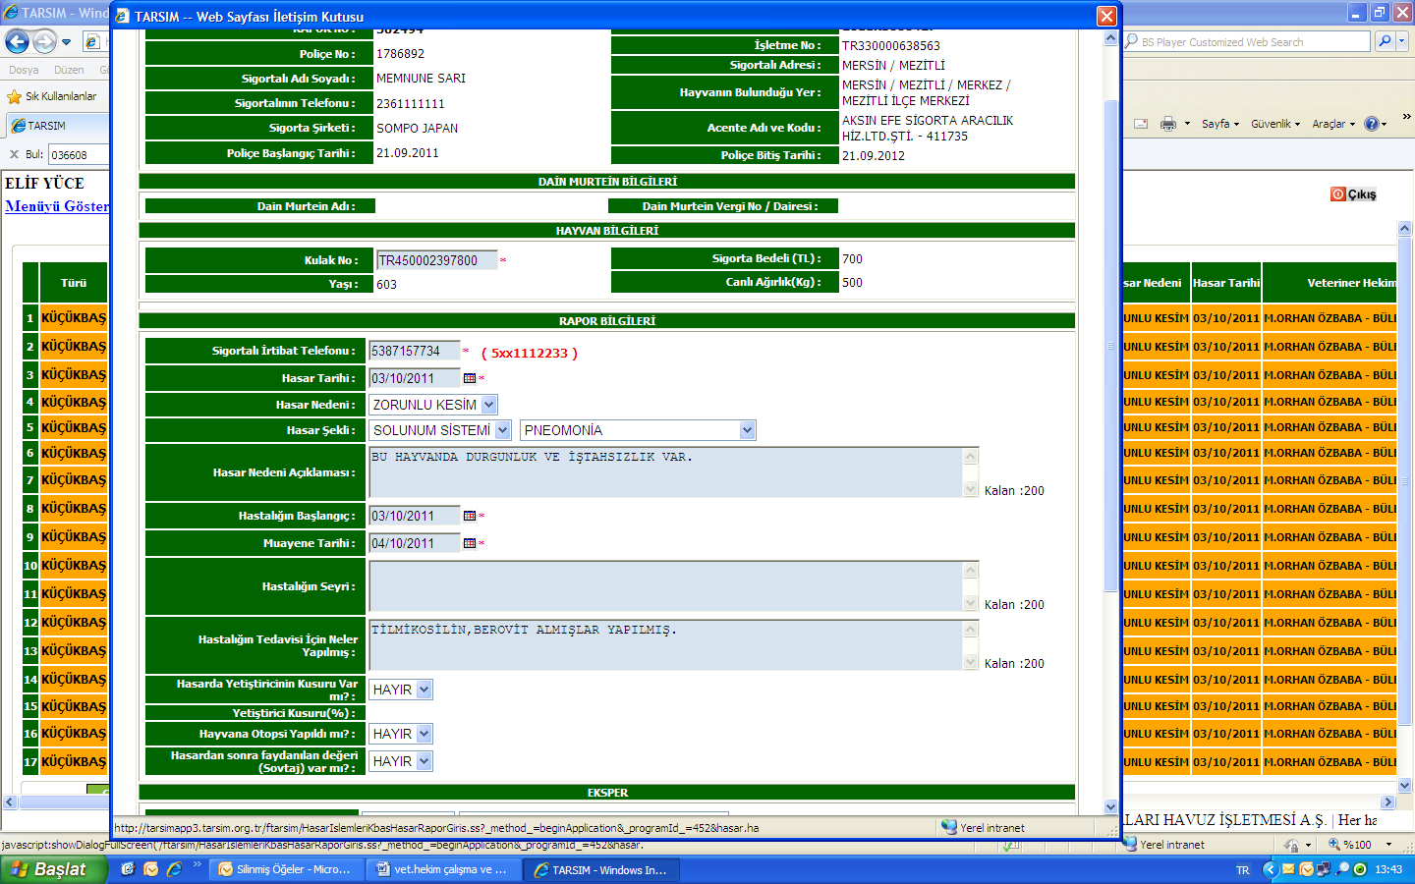Click policy number value 1786892
Viewport: 1415px width, 884px height.
coord(401,54)
